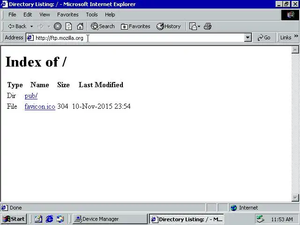Click the Links toolbar label
This screenshot has height=225, width=300.
[285, 37]
